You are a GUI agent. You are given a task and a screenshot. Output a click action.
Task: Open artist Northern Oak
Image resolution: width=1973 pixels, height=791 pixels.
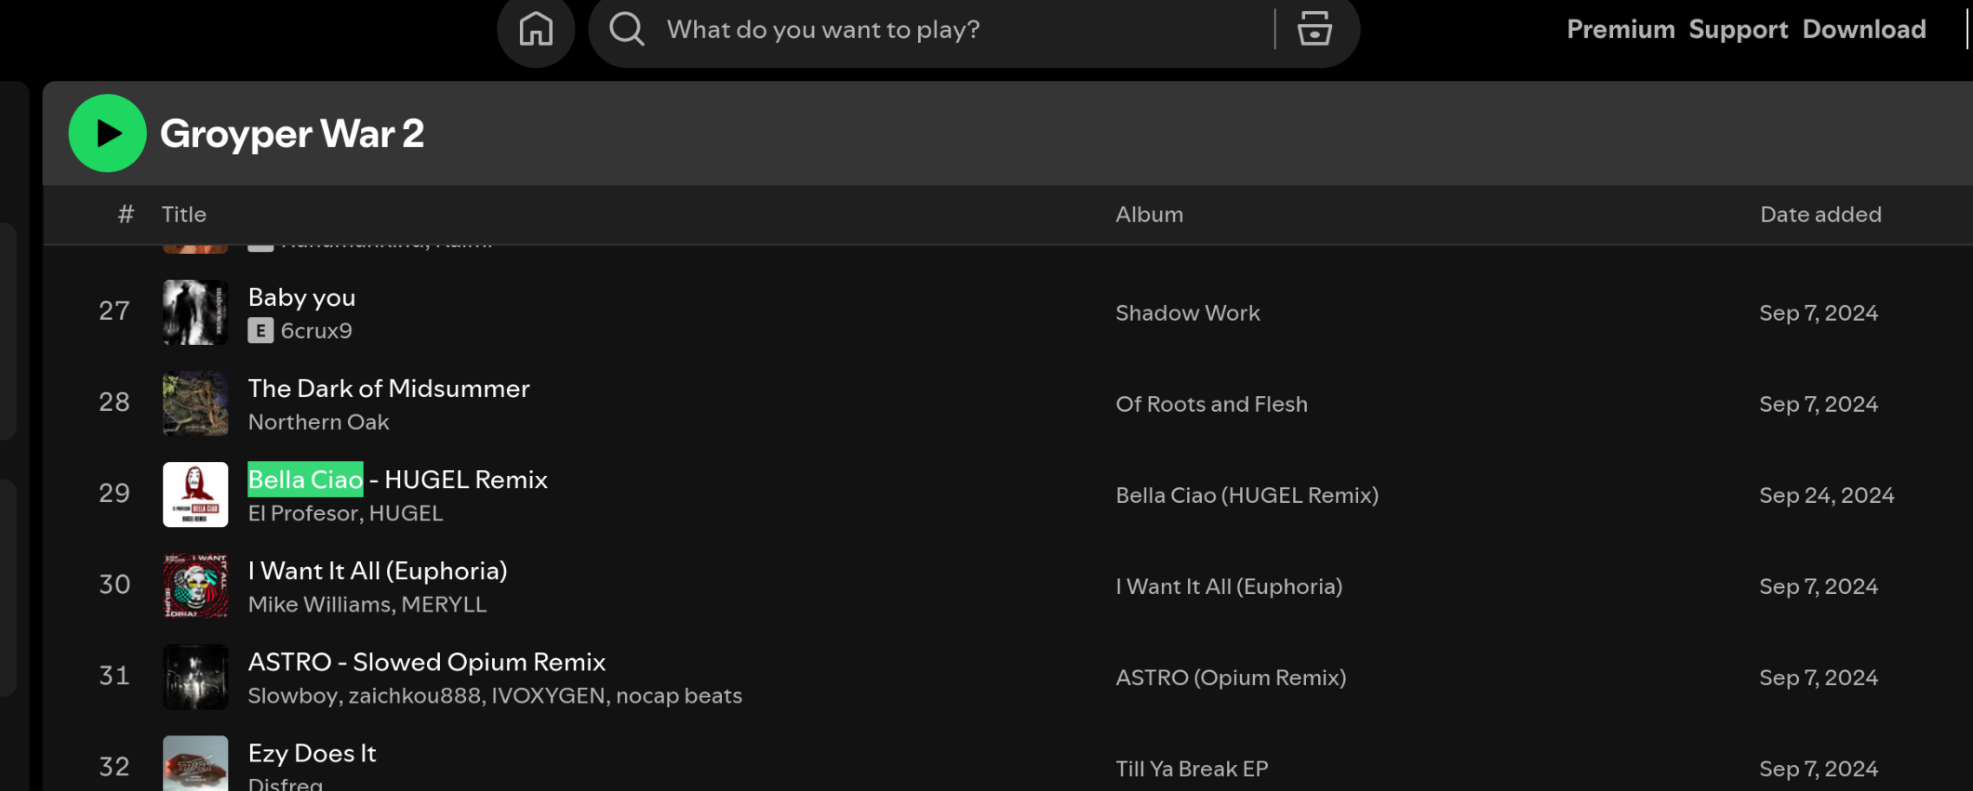tap(318, 422)
